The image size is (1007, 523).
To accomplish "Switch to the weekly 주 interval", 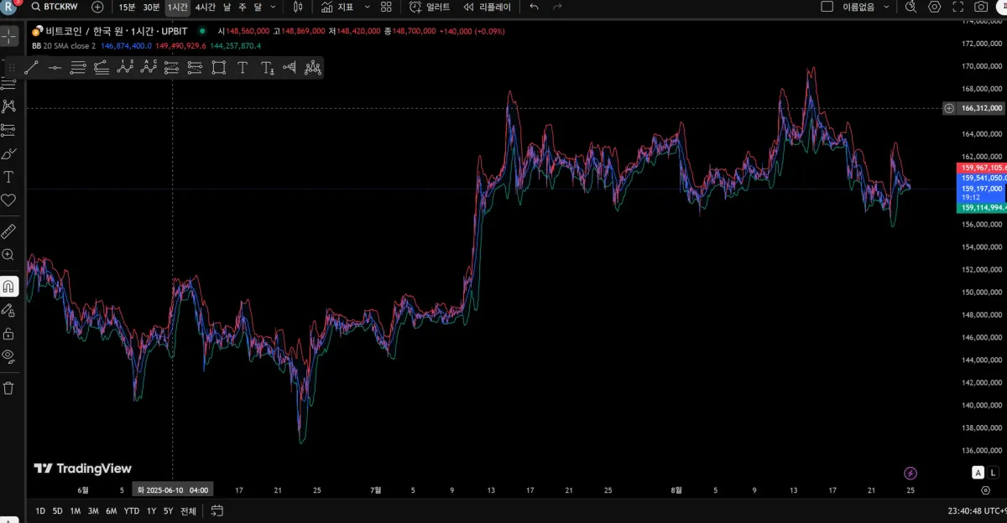I will pyautogui.click(x=242, y=7).
